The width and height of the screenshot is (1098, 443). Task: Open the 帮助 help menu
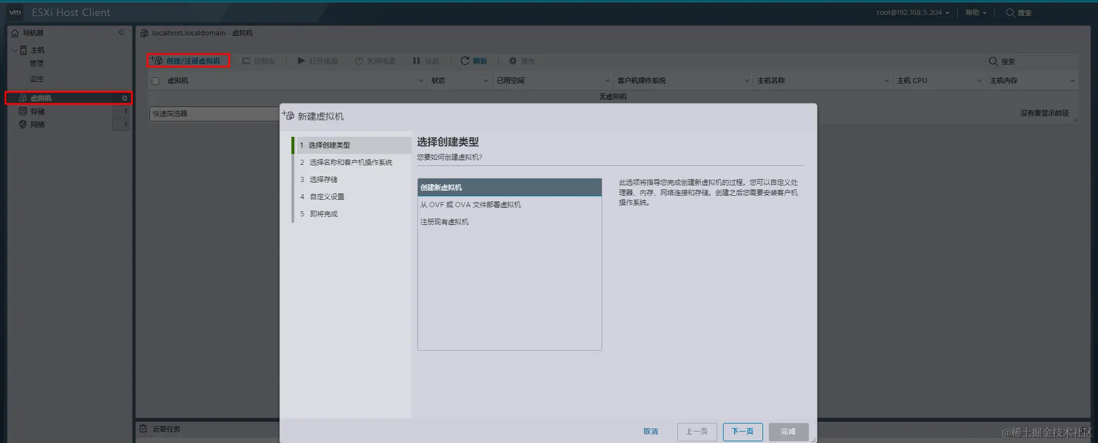(975, 13)
